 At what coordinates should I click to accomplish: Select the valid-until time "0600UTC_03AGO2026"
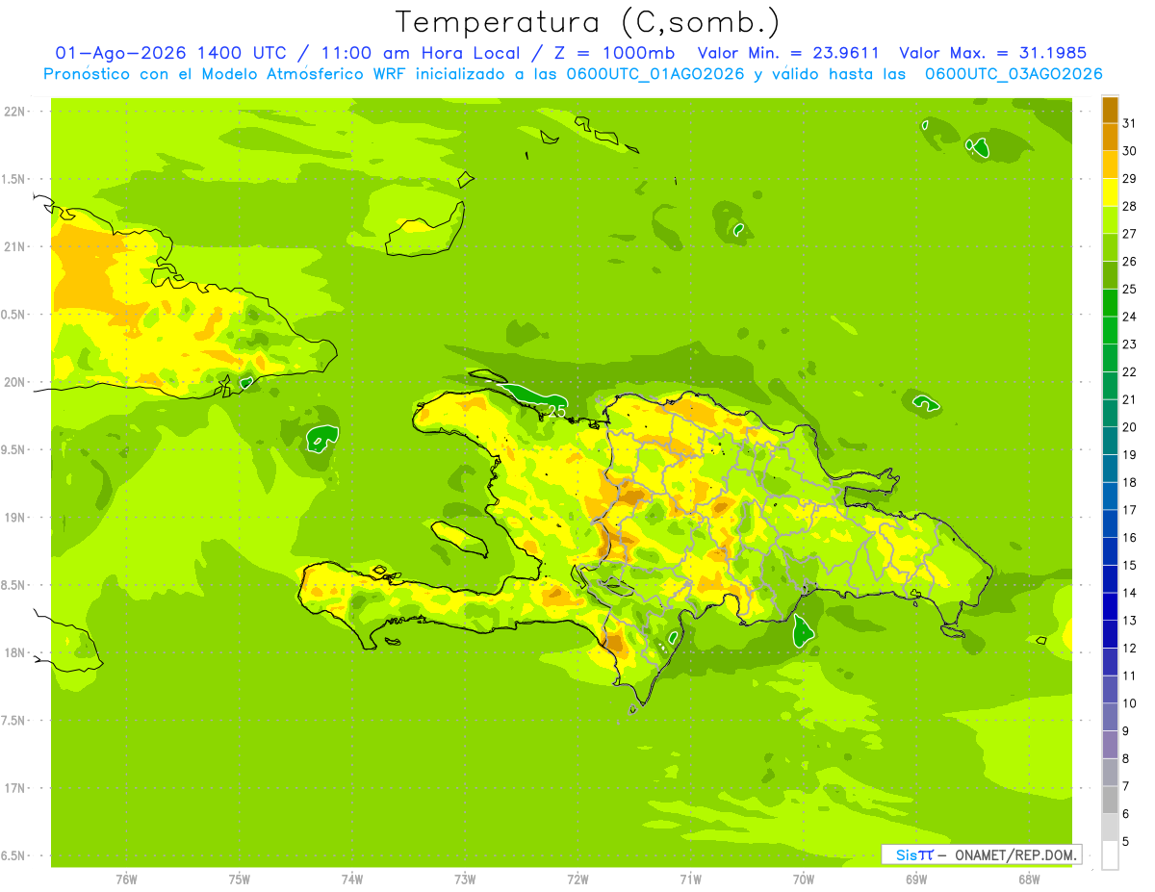click(x=1014, y=74)
